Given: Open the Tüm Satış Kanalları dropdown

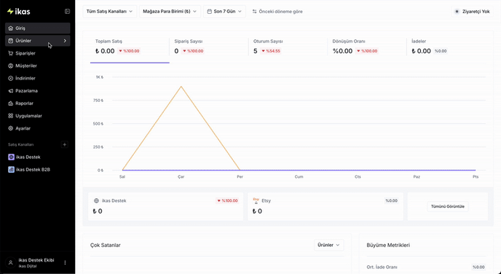Looking at the screenshot, I should point(109,12).
